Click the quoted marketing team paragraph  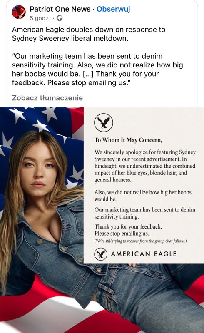click(x=97, y=70)
